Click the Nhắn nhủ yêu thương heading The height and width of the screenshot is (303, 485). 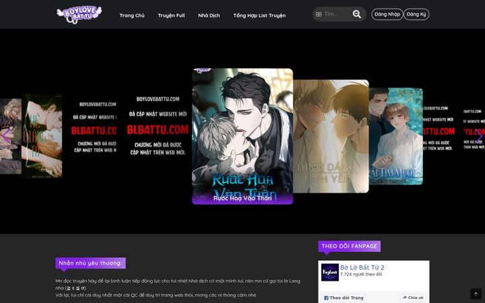coord(90,263)
